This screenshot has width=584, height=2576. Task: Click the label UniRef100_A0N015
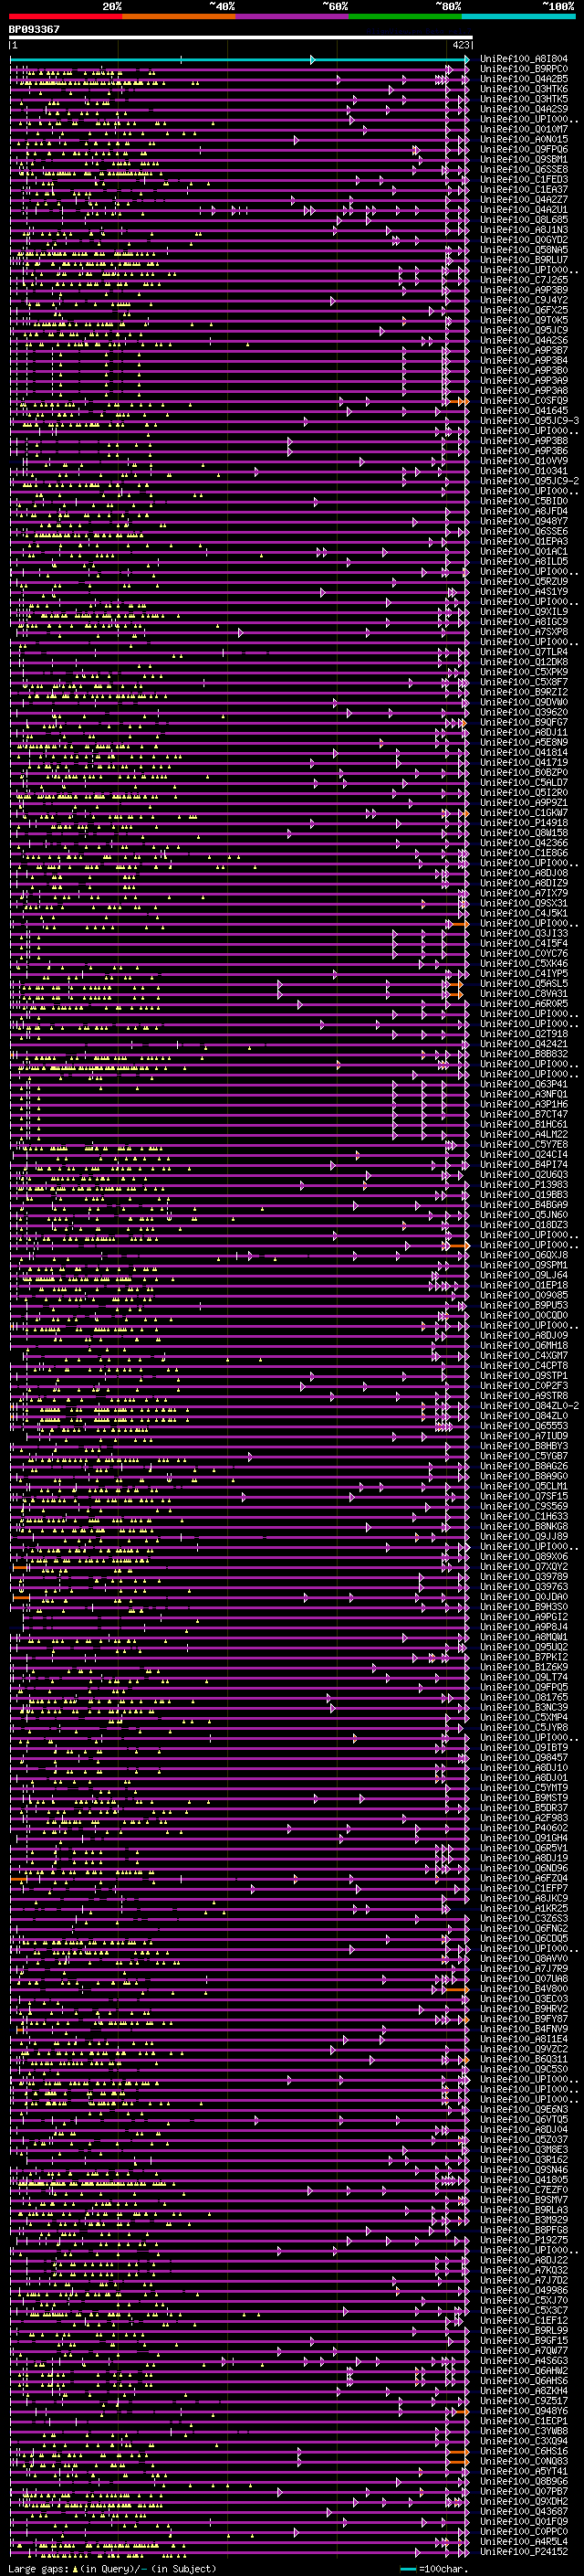pyautogui.click(x=523, y=139)
